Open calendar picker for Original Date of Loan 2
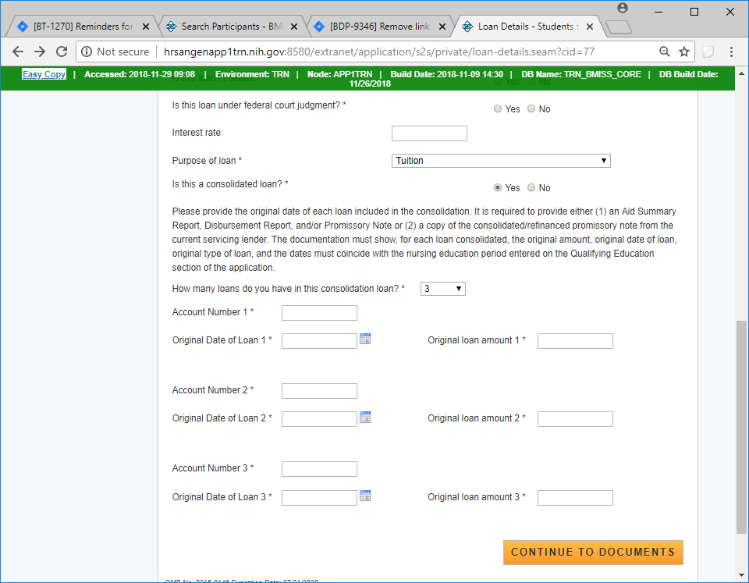Screen dimensions: 749x583 tap(365, 418)
